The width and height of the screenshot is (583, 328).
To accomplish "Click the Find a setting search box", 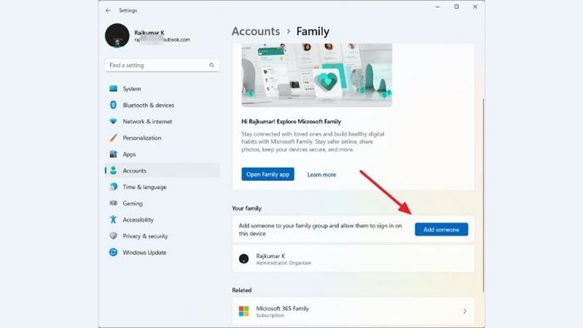I will tap(162, 65).
